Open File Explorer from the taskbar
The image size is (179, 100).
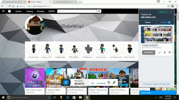click(x=80, y=97)
